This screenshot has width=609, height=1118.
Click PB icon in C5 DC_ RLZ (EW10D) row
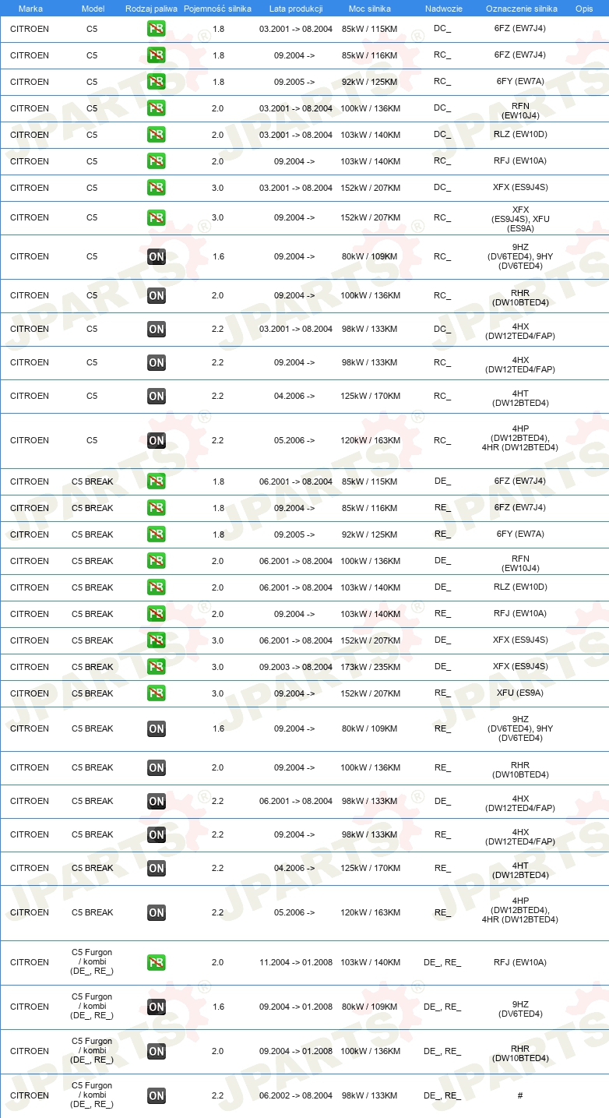tap(156, 135)
